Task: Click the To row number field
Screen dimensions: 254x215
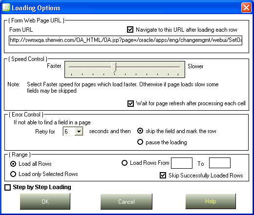Action: [x=220, y=163]
